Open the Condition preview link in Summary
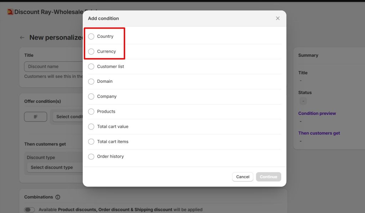 317,113
